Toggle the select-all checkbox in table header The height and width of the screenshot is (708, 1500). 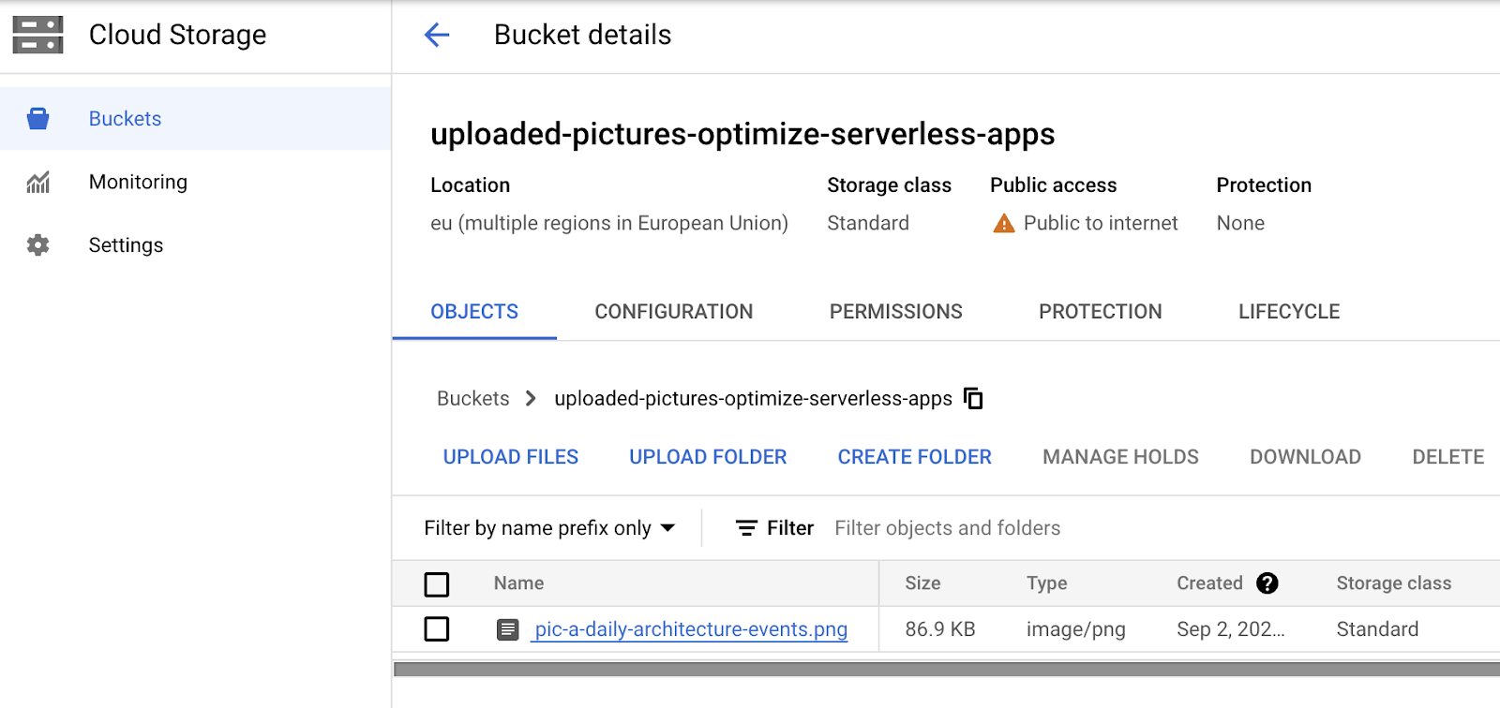[437, 584]
